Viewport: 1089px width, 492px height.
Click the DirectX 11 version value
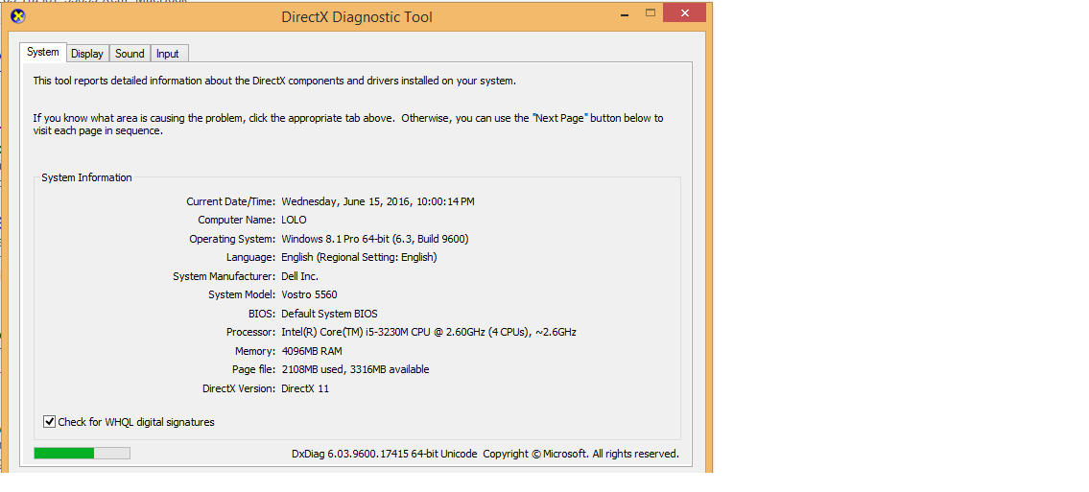tap(304, 388)
